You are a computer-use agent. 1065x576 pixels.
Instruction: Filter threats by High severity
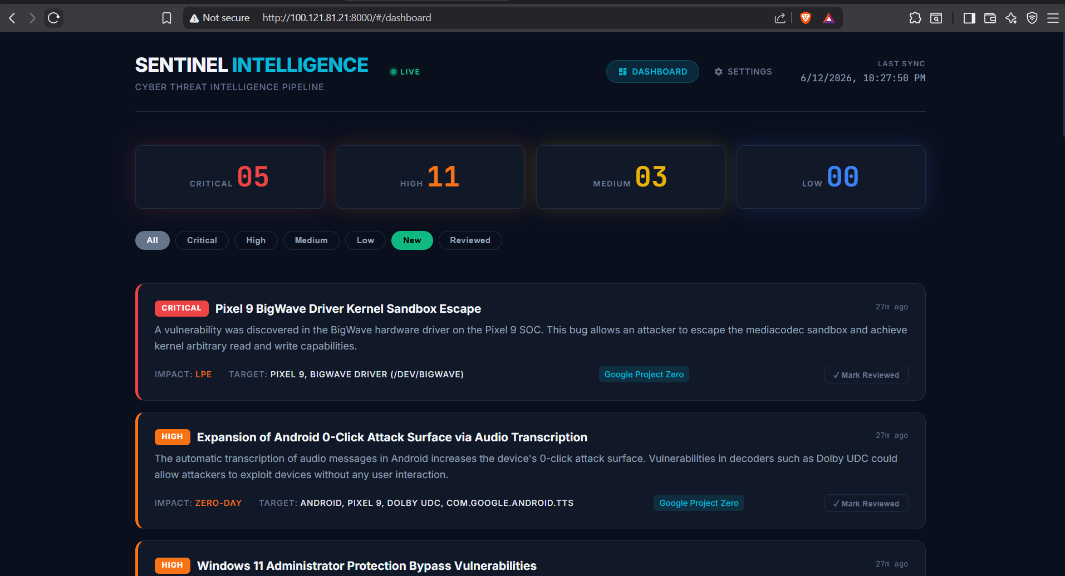(256, 240)
